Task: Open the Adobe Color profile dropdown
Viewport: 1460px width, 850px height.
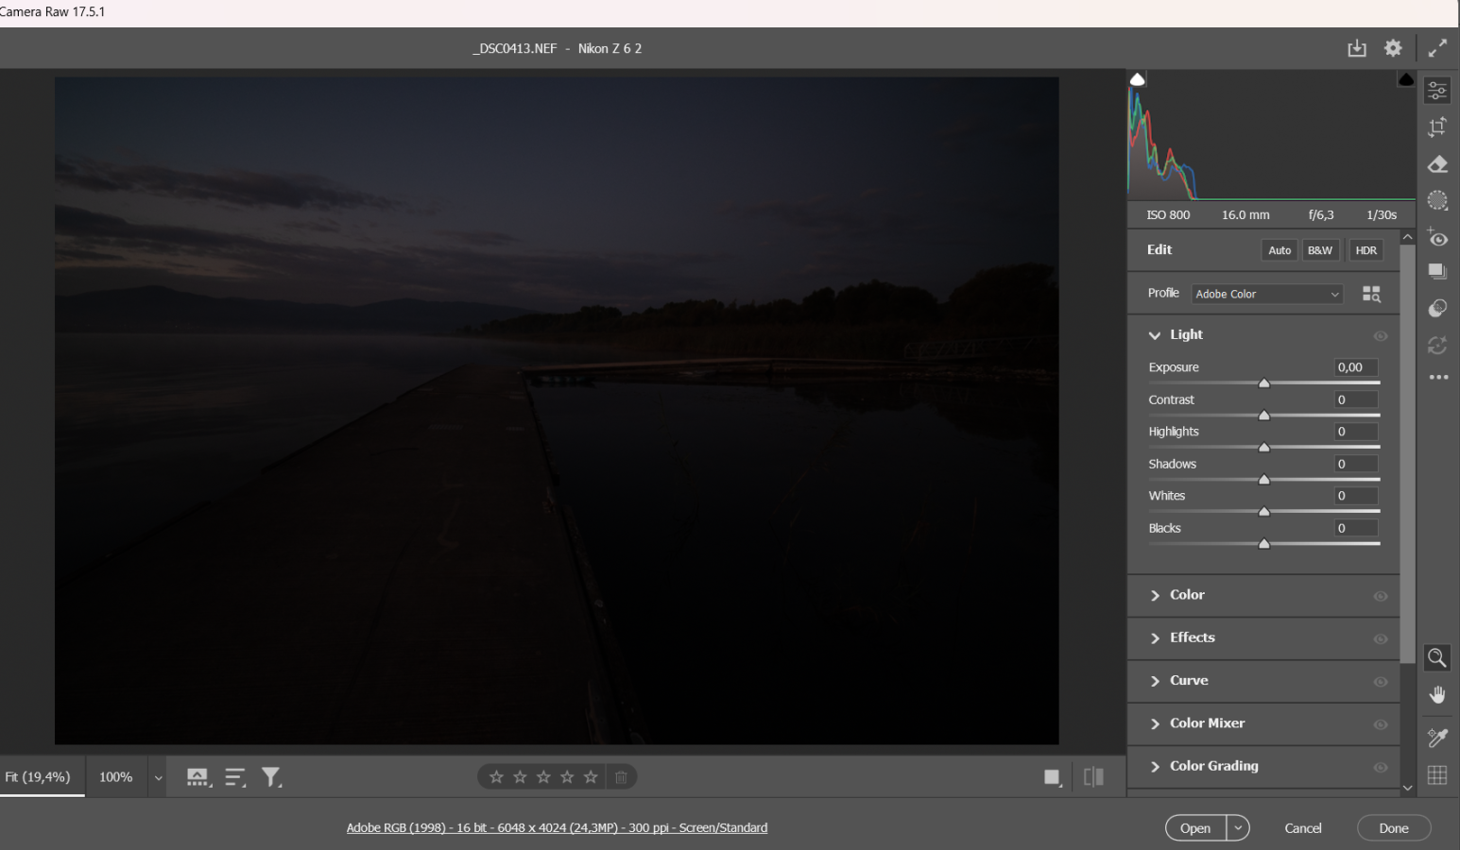Action: pyautogui.click(x=1266, y=294)
